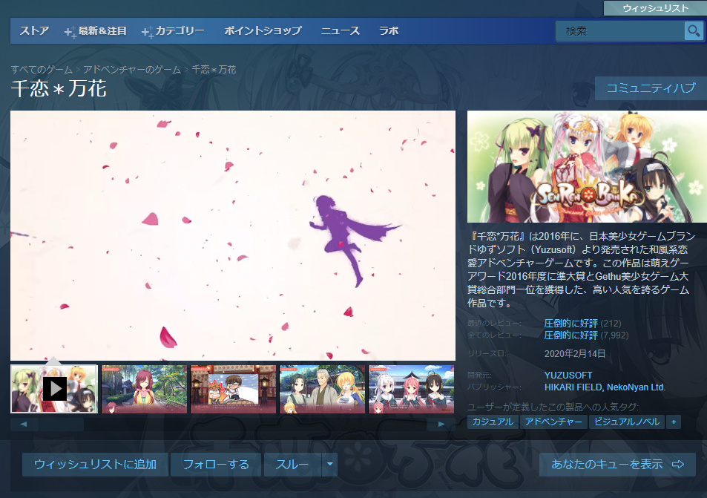The width and height of the screenshot is (707, 498).
Task: Click the Senren Banka header capsule image
Action: point(587,166)
